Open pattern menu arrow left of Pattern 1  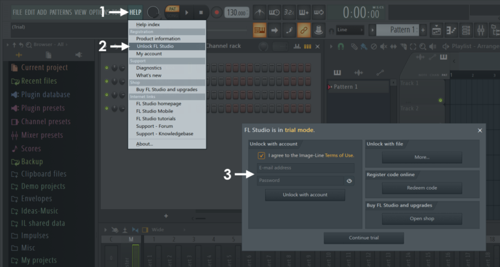pyautogui.click(x=372, y=31)
